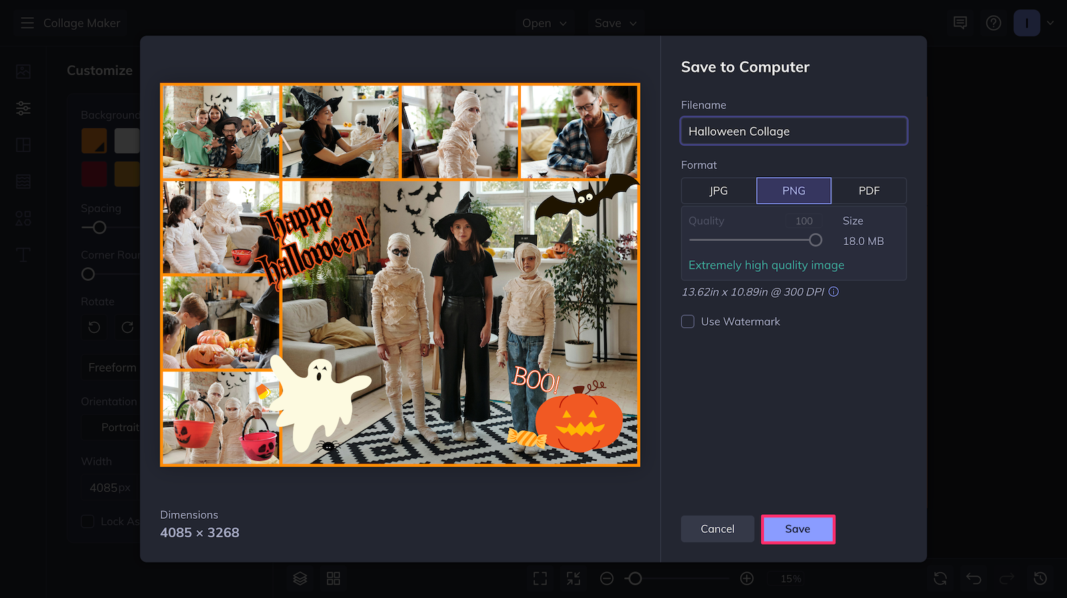Click the highlighted Save button
1067x598 pixels.
[798, 529]
